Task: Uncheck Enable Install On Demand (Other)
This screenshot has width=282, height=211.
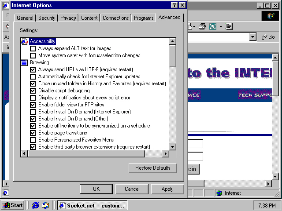Action: pos(33,119)
